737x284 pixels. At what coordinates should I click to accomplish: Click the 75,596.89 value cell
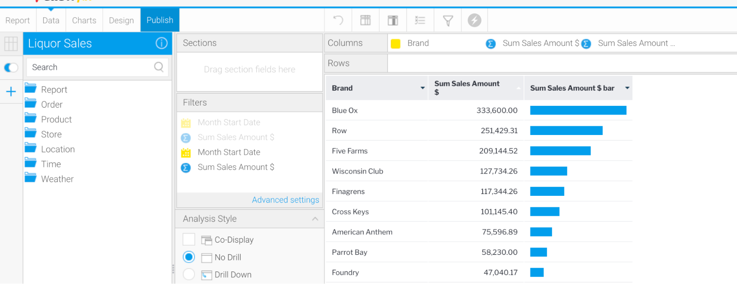(476, 232)
